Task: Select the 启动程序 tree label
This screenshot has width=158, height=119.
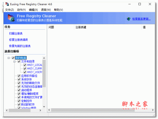Action: [x=27, y=90]
